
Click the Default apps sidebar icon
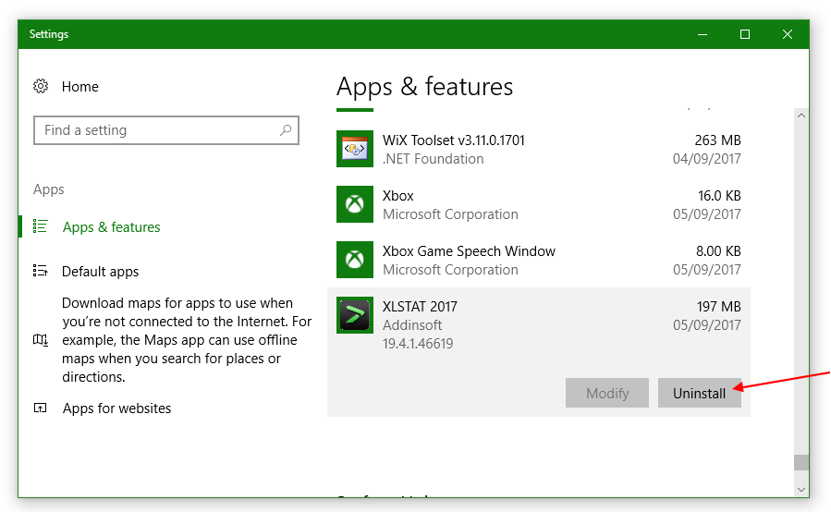coord(41,271)
